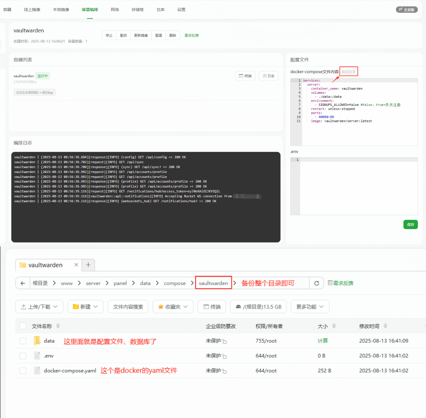Click the back arrow in the file path bar
Viewport: 426px width, 418px height.
[23, 283]
